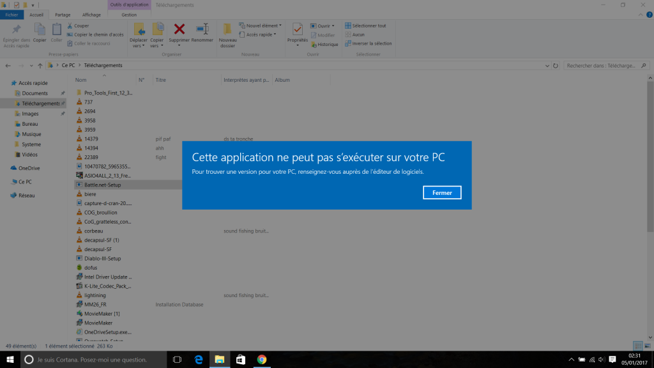Select Vidéos in the navigation pane
654x368 pixels.
[29, 155]
